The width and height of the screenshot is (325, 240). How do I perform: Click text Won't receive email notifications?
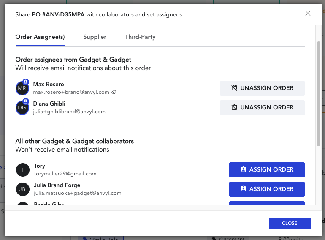62,150
